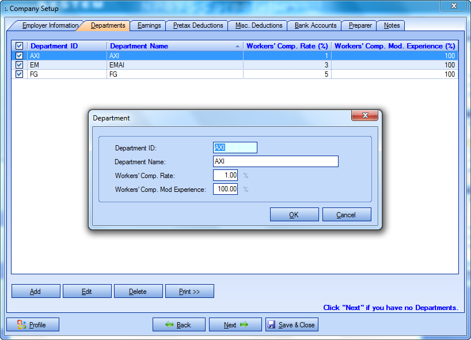Uncheck the FG department checkbox
Screen dimensions: 471x340
[x=19, y=74]
